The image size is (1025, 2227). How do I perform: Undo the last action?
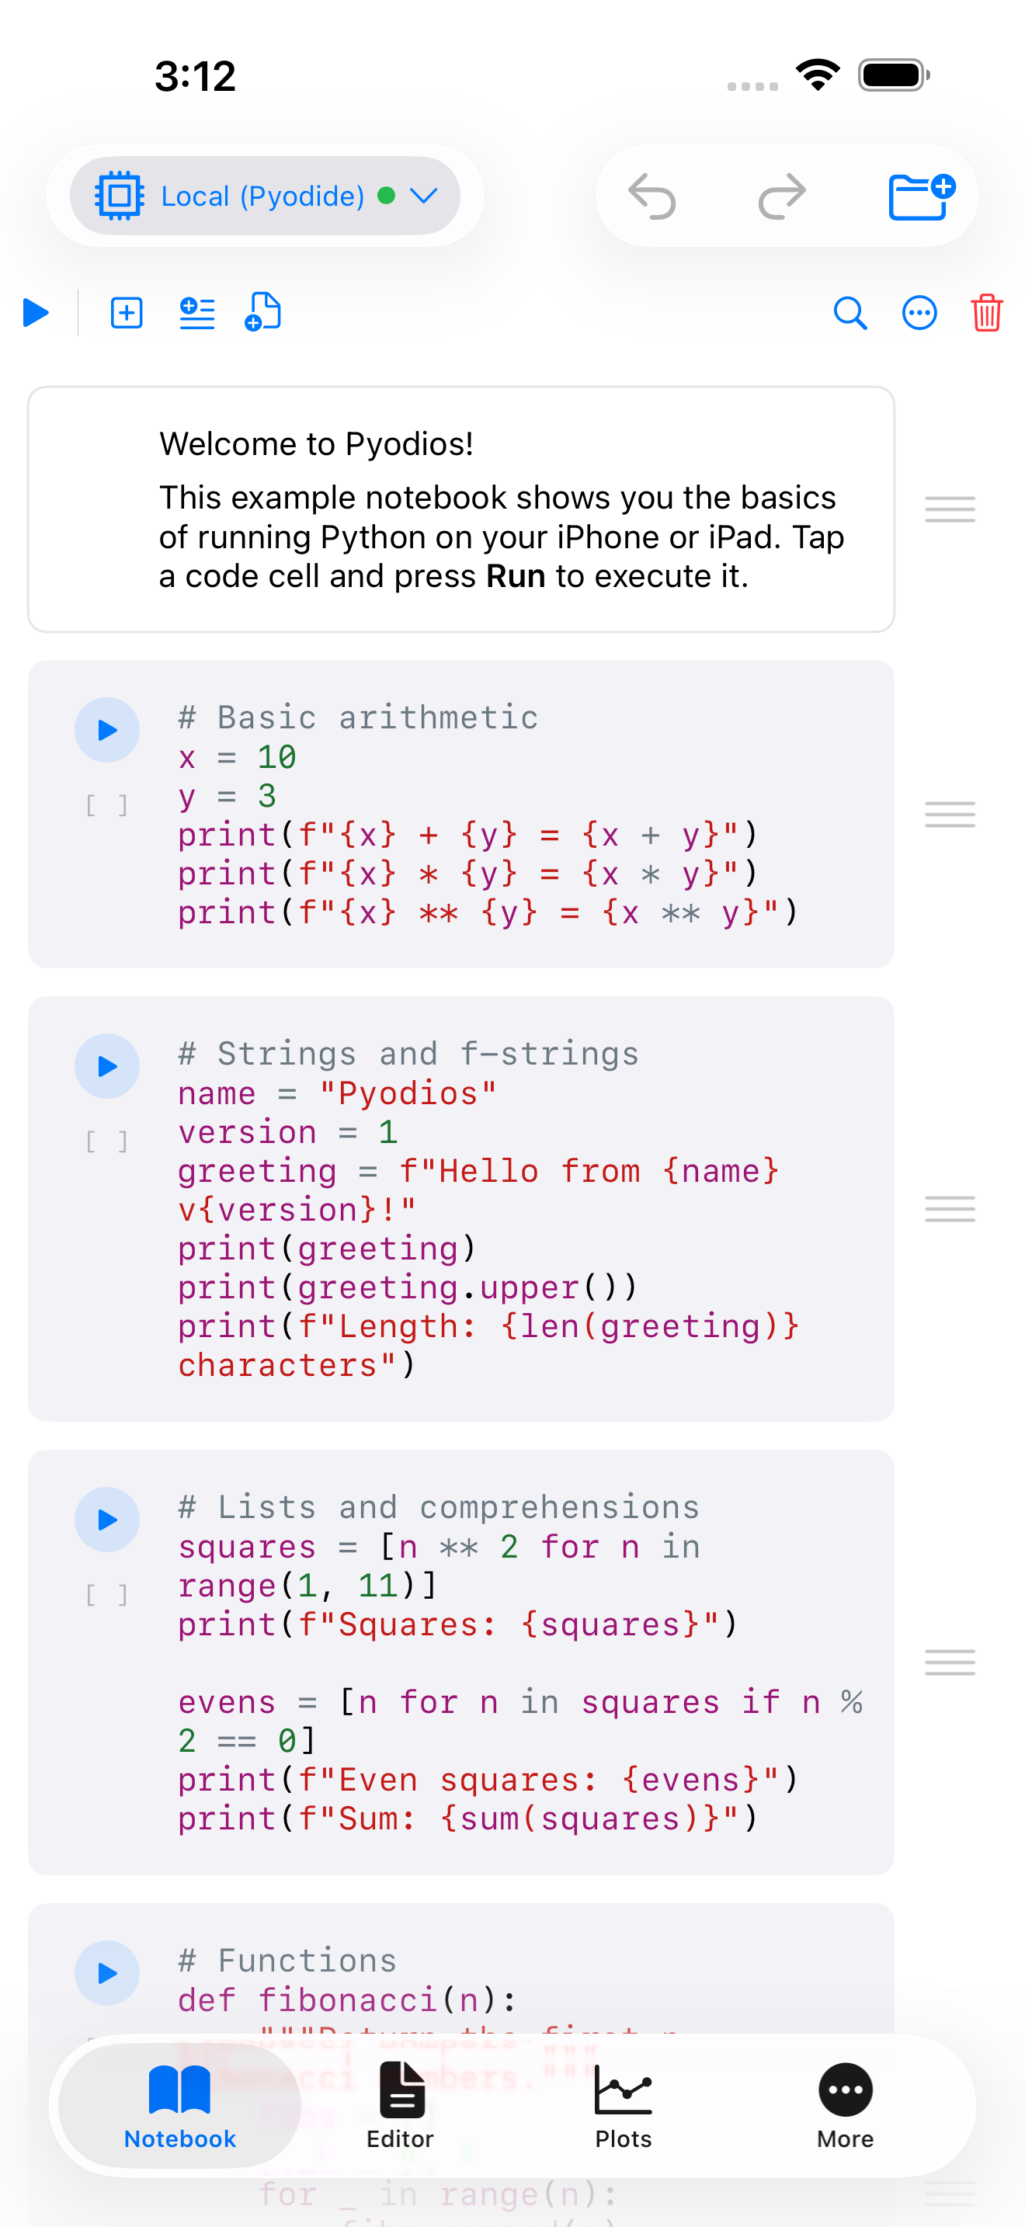(x=651, y=196)
